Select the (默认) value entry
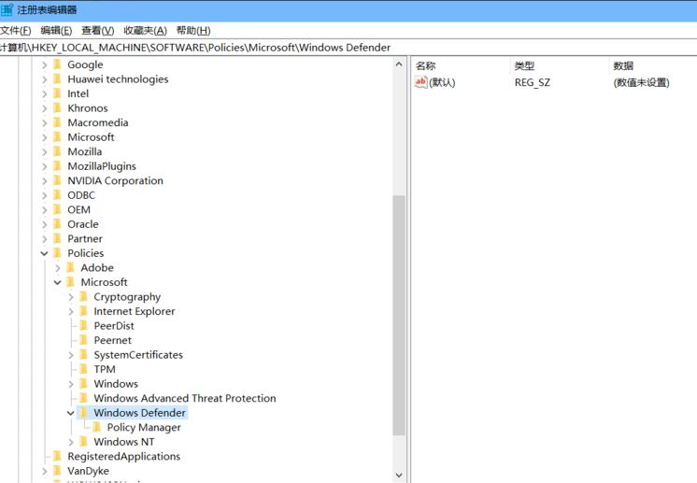The image size is (697, 483). [442, 82]
